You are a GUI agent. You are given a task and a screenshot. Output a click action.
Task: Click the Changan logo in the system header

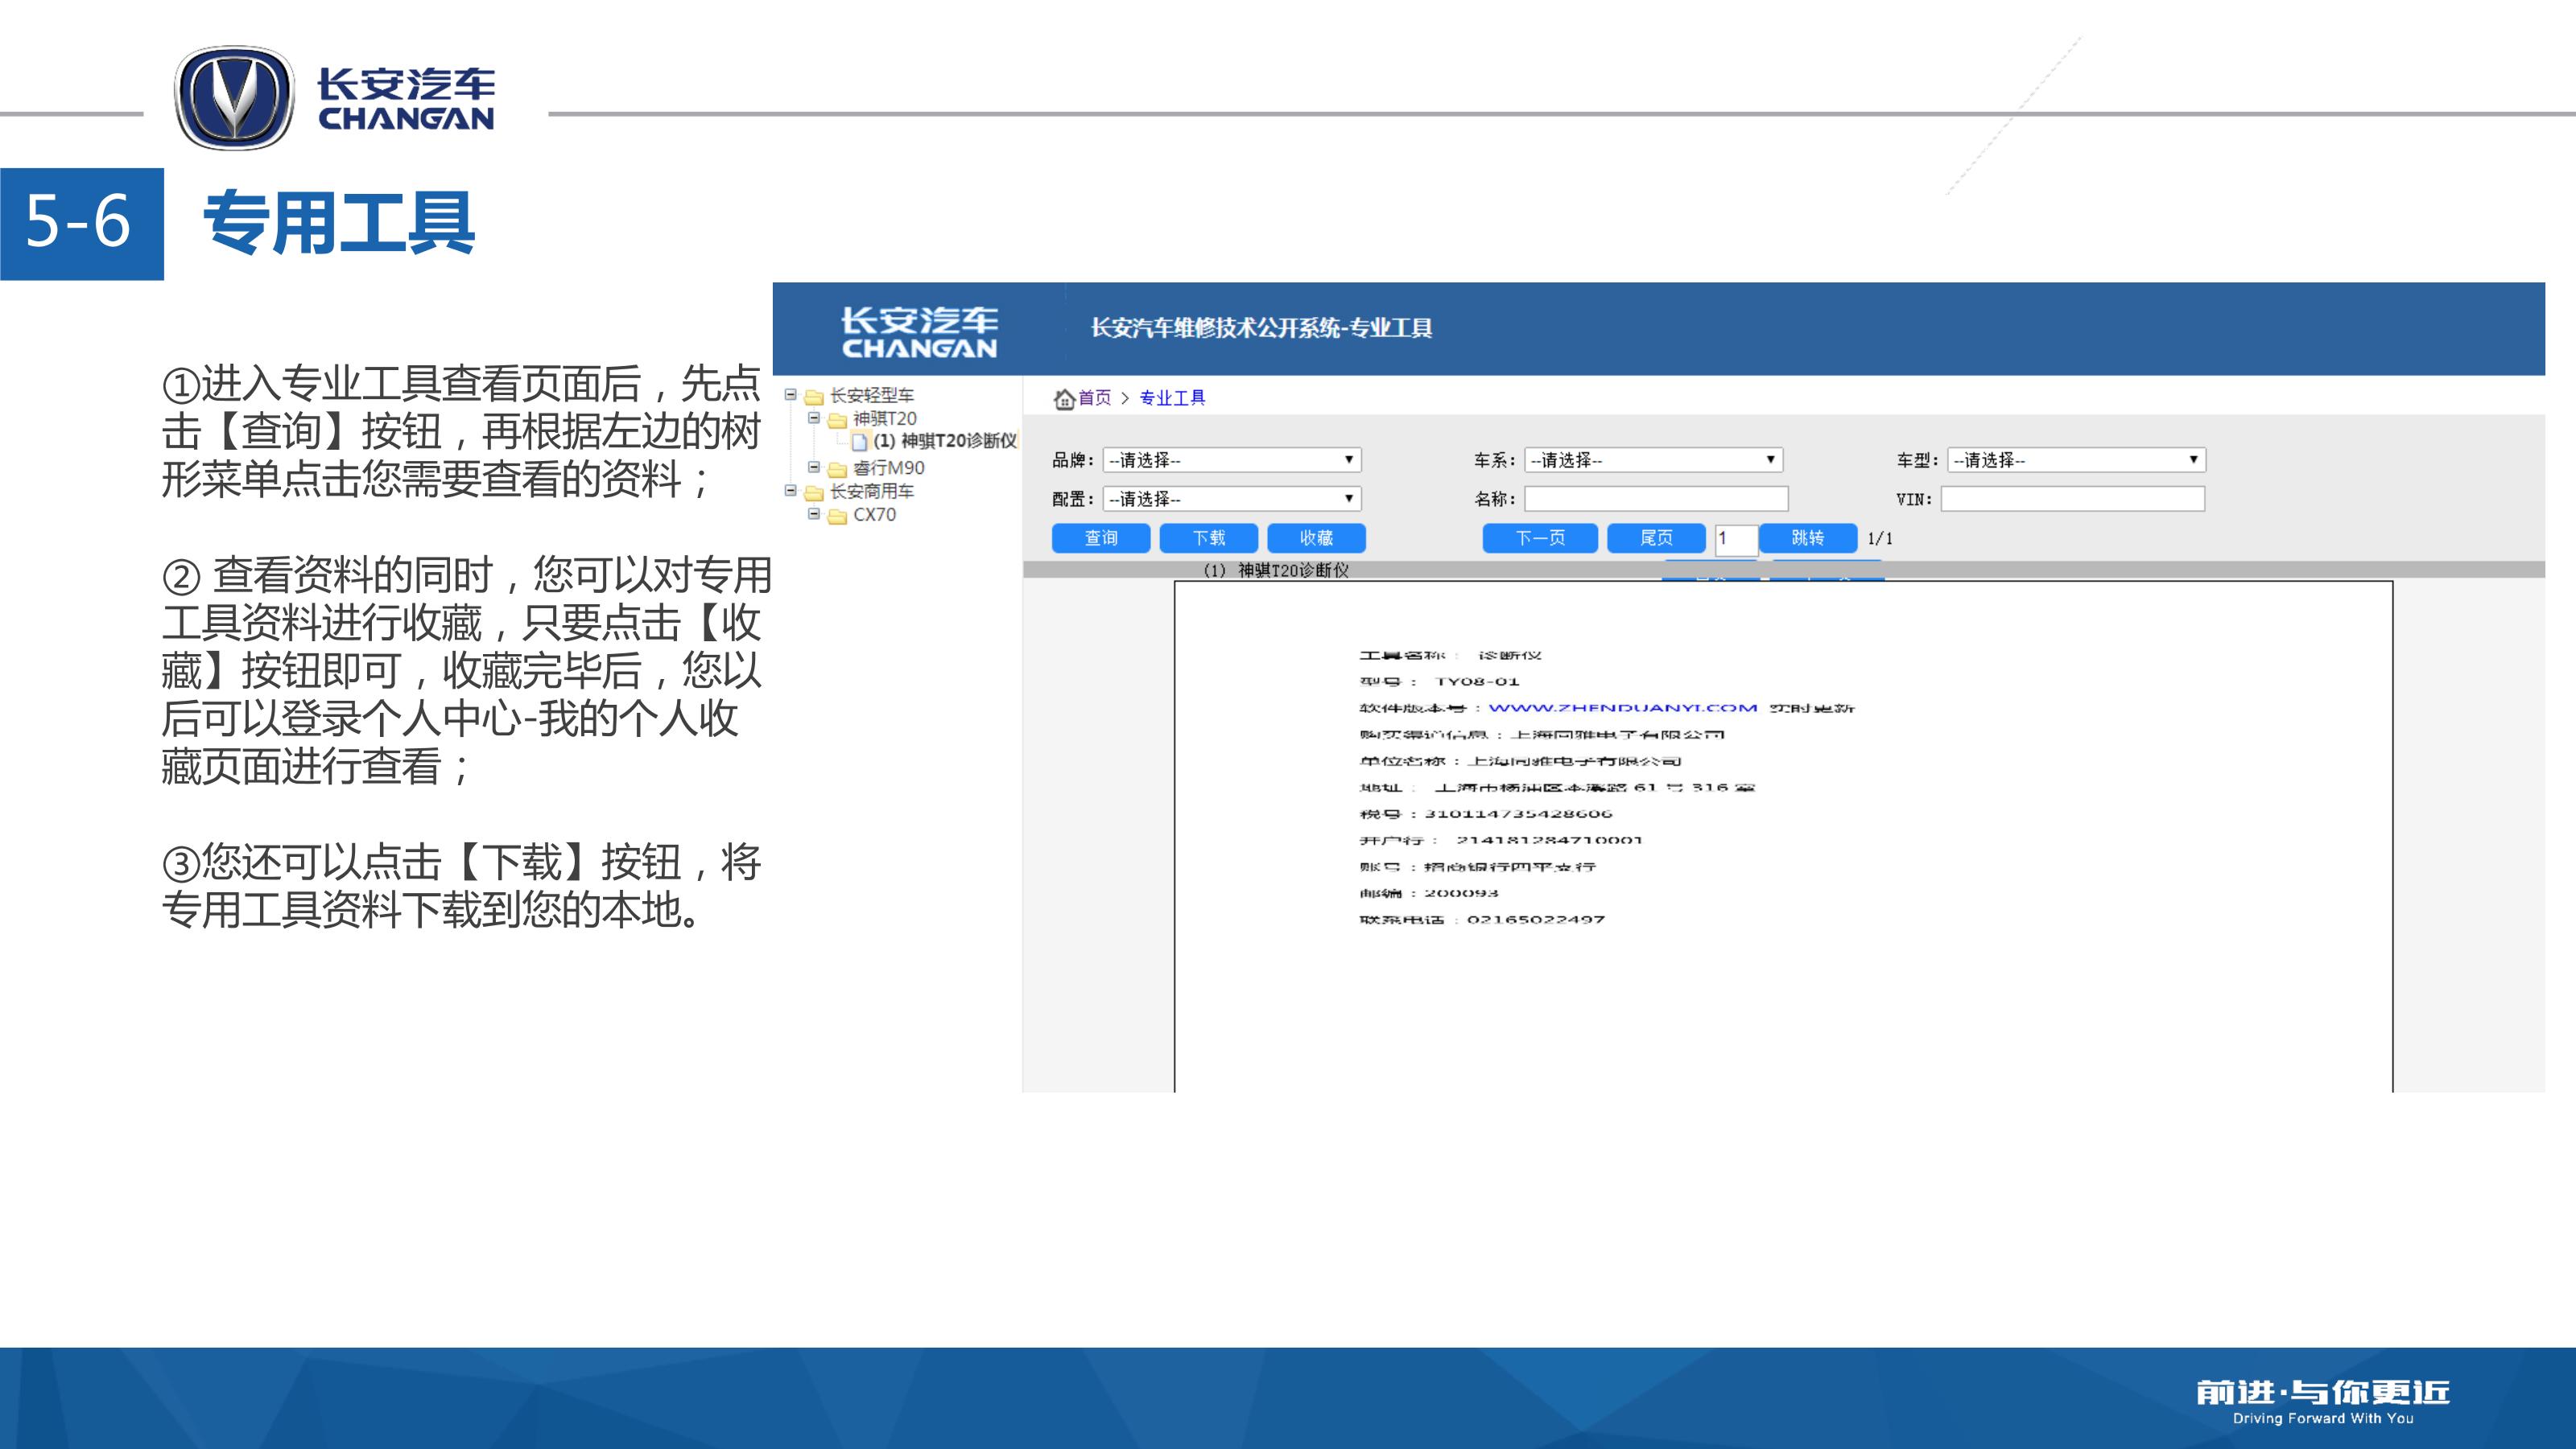[919, 331]
